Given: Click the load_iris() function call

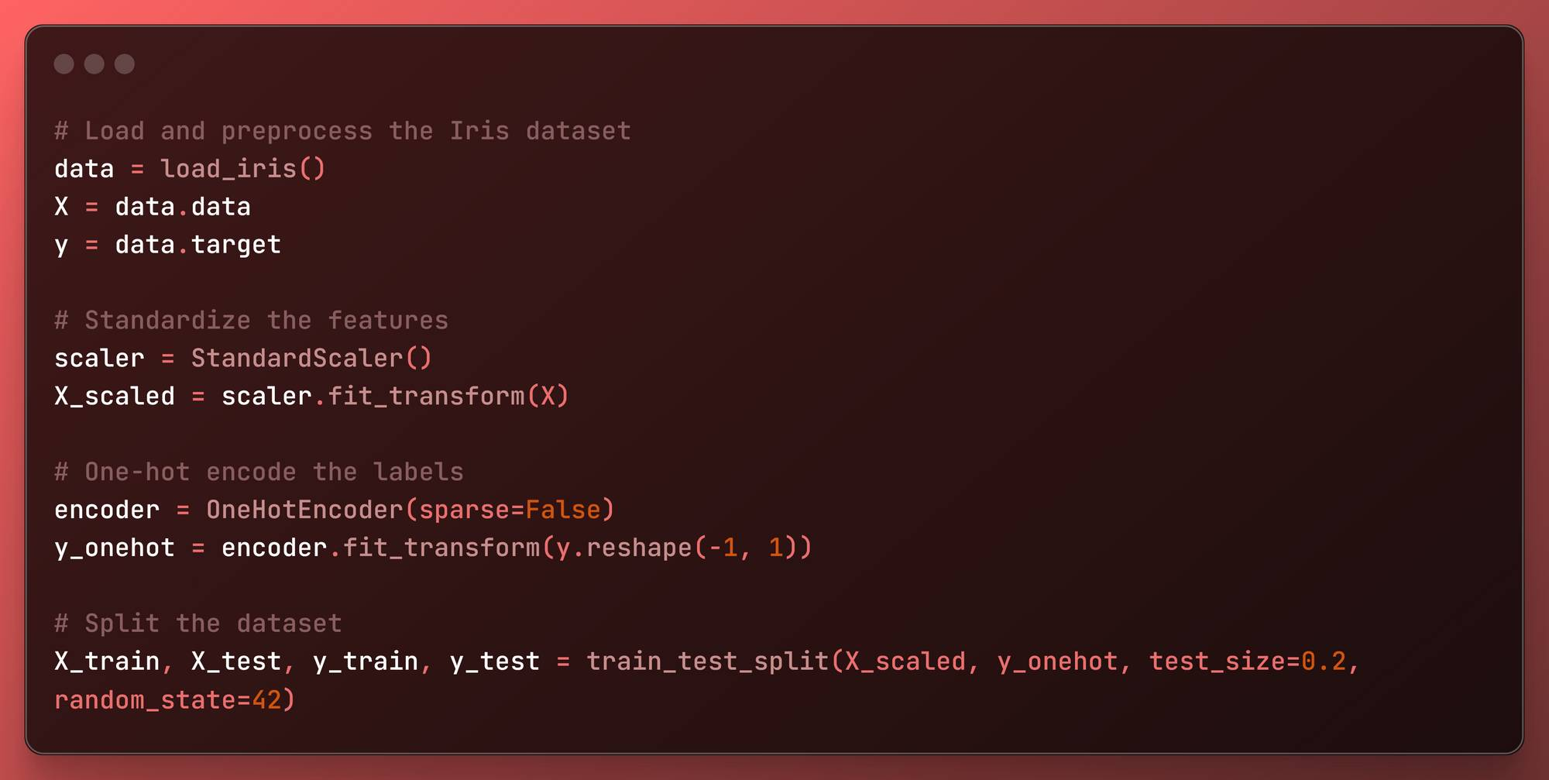Looking at the screenshot, I should click(243, 169).
